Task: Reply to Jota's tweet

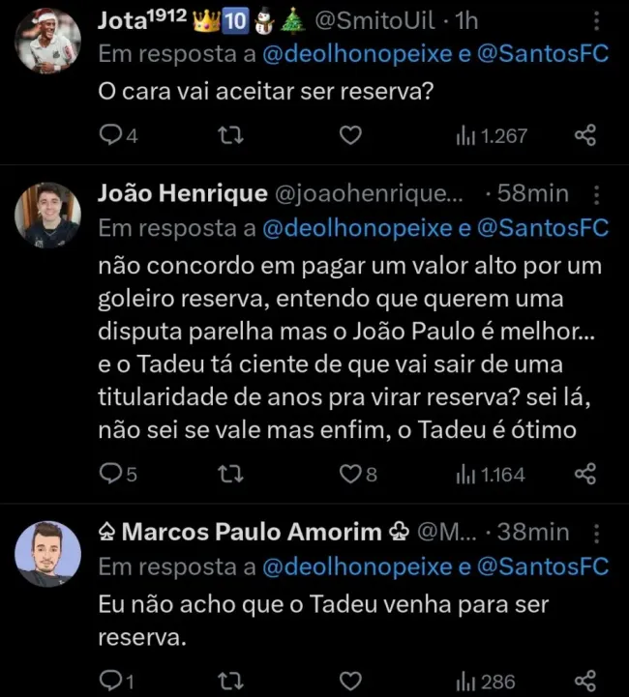Action: coord(112,135)
